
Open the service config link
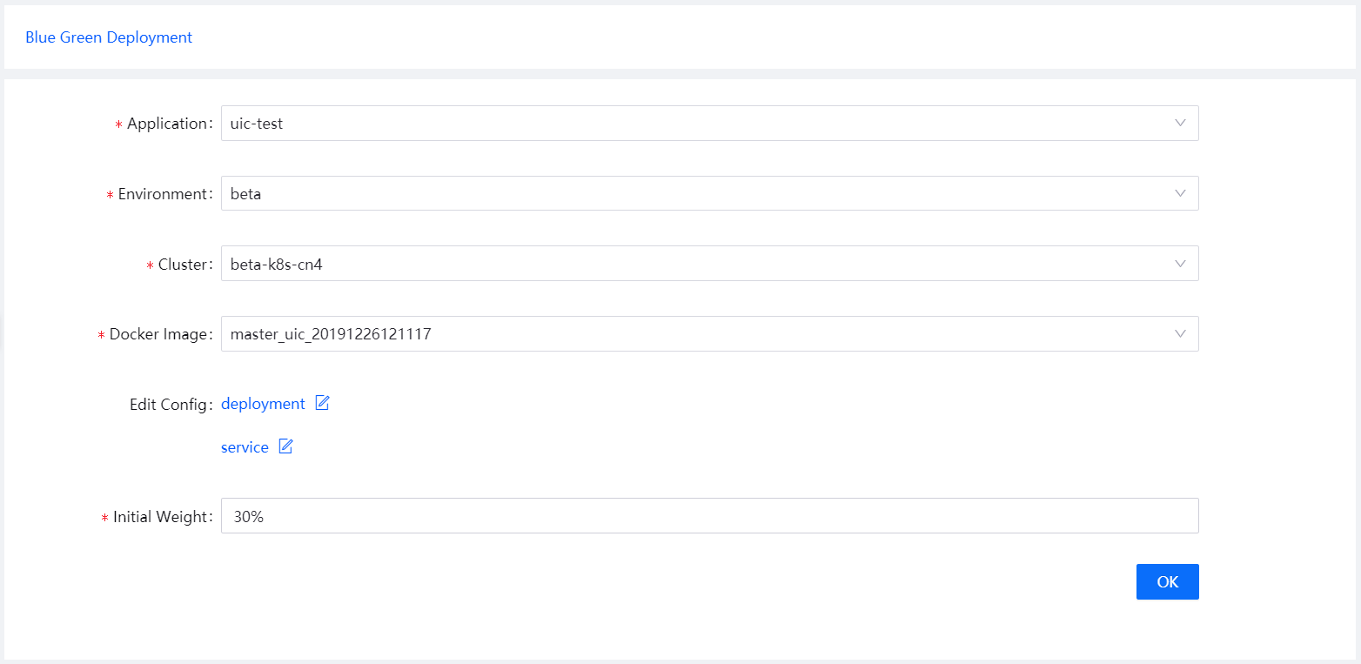245,447
